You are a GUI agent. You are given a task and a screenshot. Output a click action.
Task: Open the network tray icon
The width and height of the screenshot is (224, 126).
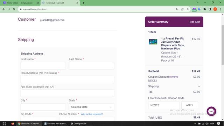tap(203, 124)
